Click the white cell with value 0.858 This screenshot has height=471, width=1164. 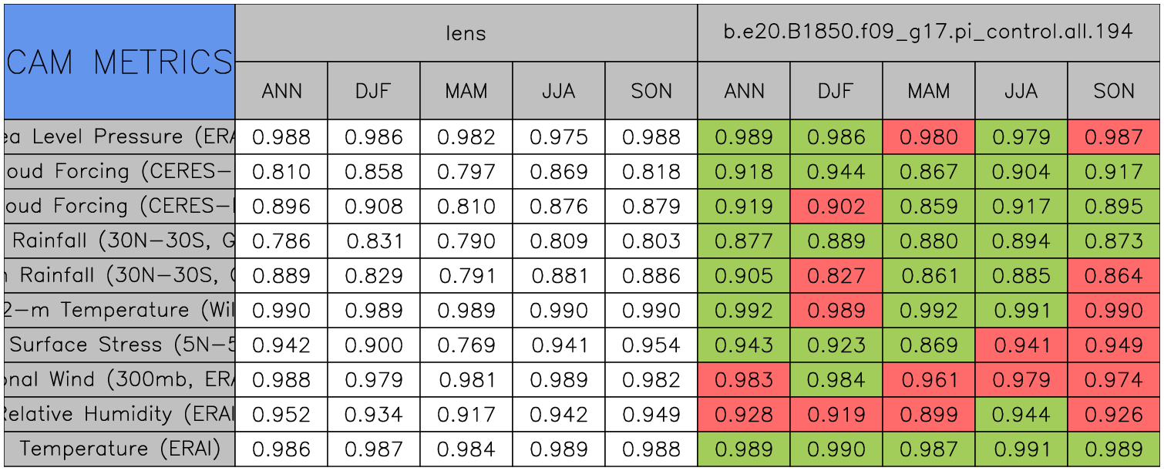click(373, 171)
